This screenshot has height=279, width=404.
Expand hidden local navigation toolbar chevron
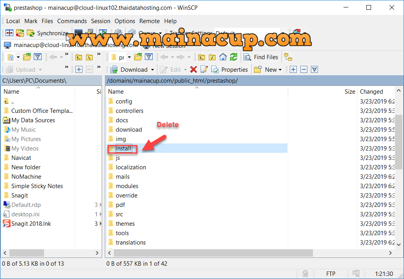coord(67,54)
